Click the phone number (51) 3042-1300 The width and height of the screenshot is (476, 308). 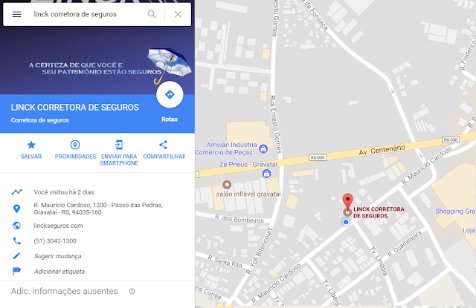(x=55, y=241)
